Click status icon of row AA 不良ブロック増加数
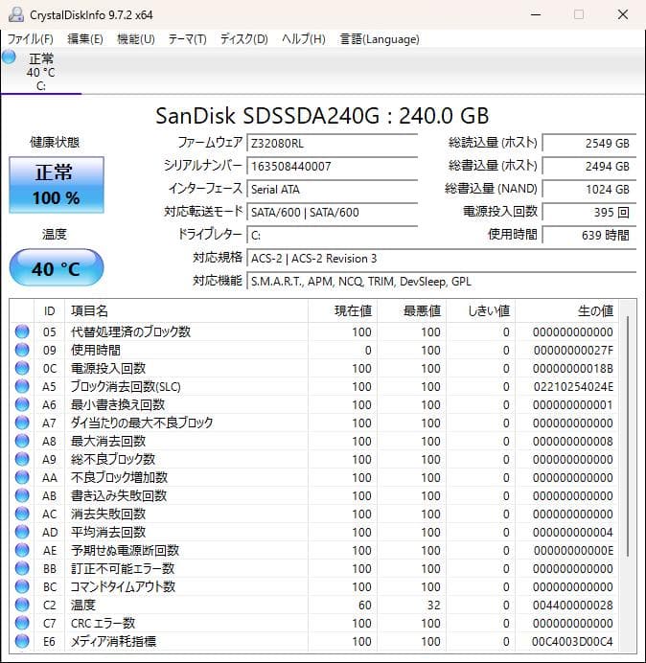This screenshot has height=663, width=646. 22,477
